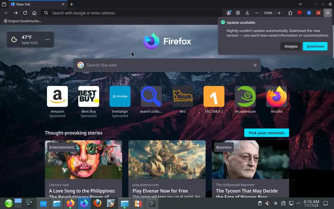Zoom out with the minus button
Screen dimensions: 334x209
point(257,13)
